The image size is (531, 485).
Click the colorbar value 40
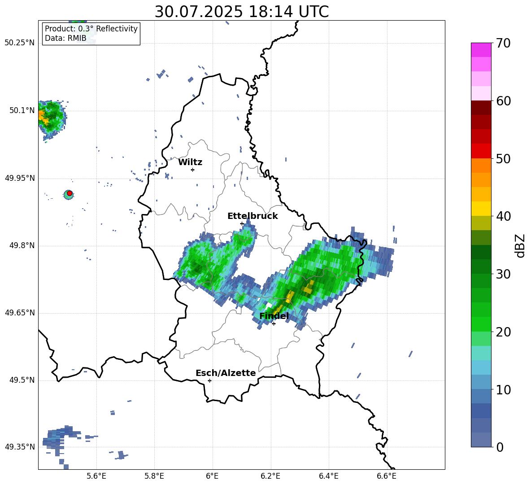tap(503, 216)
